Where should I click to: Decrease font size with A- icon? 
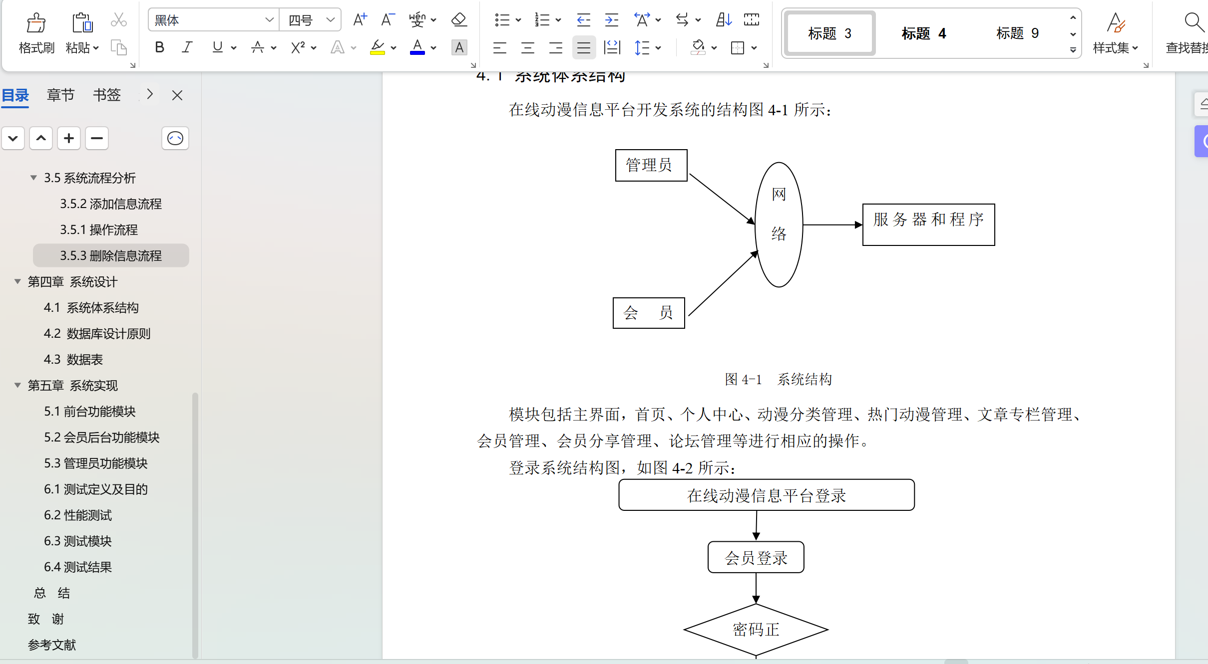(x=388, y=20)
